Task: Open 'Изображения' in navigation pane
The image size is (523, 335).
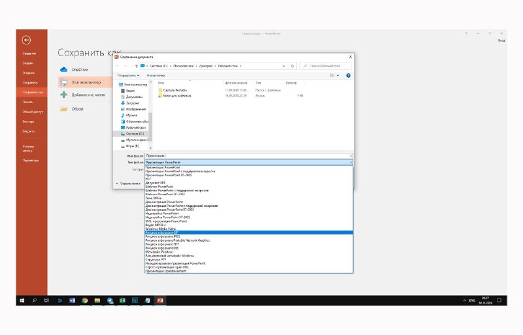Action: click(x=136, y=109)
